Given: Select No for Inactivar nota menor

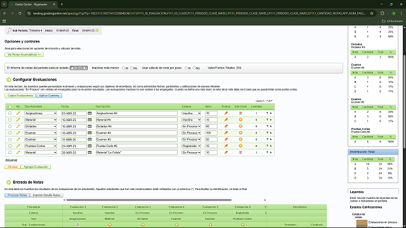Looking at the screenshot, I should [131, 68].
